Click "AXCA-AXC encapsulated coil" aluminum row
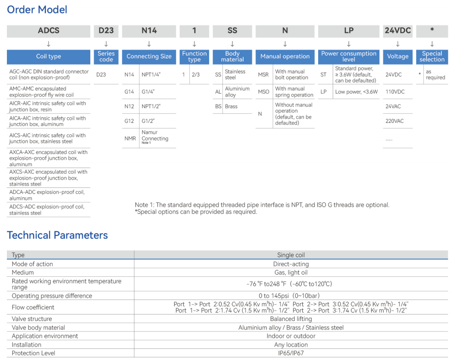453x359 pixels. pos(48,158)
